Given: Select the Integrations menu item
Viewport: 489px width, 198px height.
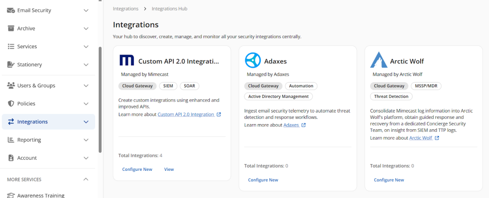Looking at the screenshot, I should pos(48,122).
